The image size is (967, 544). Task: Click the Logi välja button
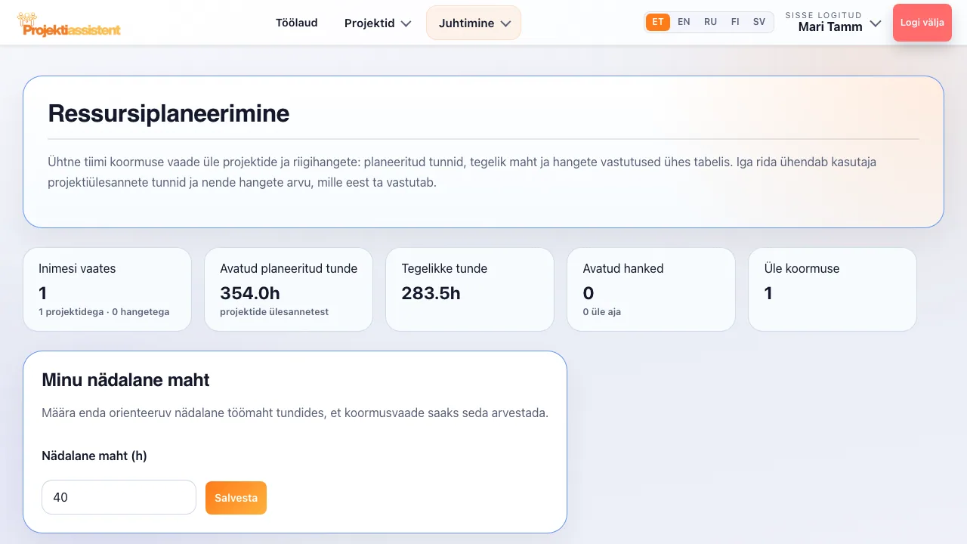click(922, 23)
